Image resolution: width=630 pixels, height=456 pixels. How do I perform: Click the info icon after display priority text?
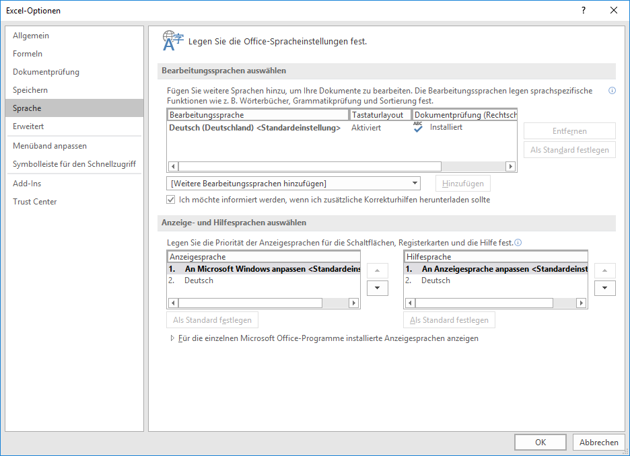coord(518,242)
